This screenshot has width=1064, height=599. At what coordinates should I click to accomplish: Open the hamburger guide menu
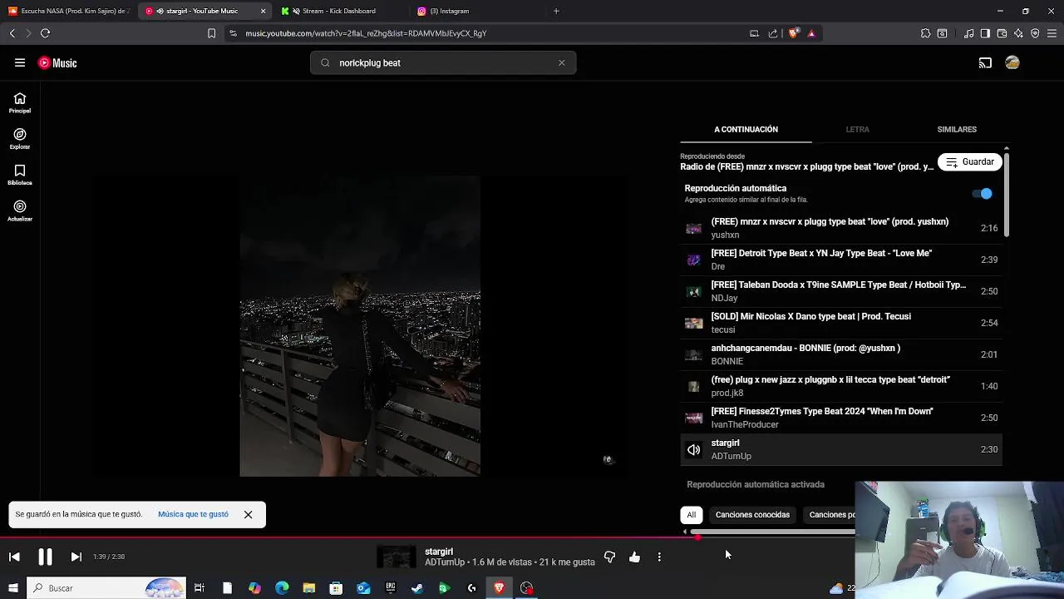(x=20, y=62)
